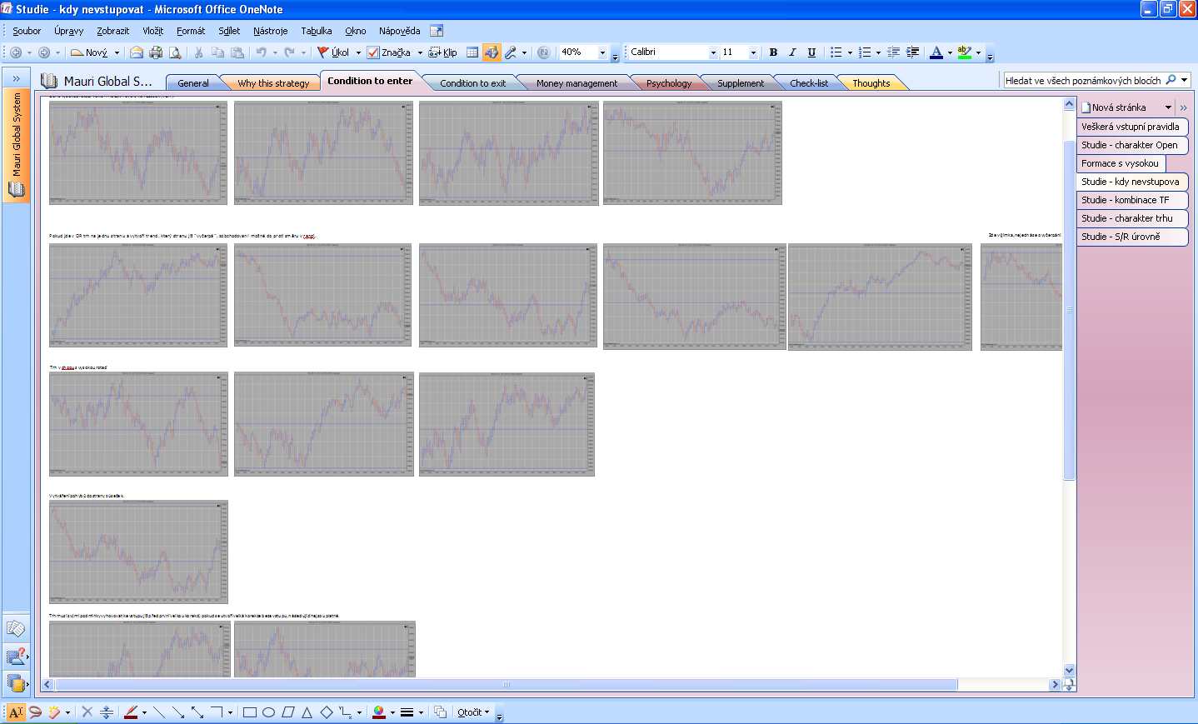Open the Otočit rotate dropdown

pos(472,712)
